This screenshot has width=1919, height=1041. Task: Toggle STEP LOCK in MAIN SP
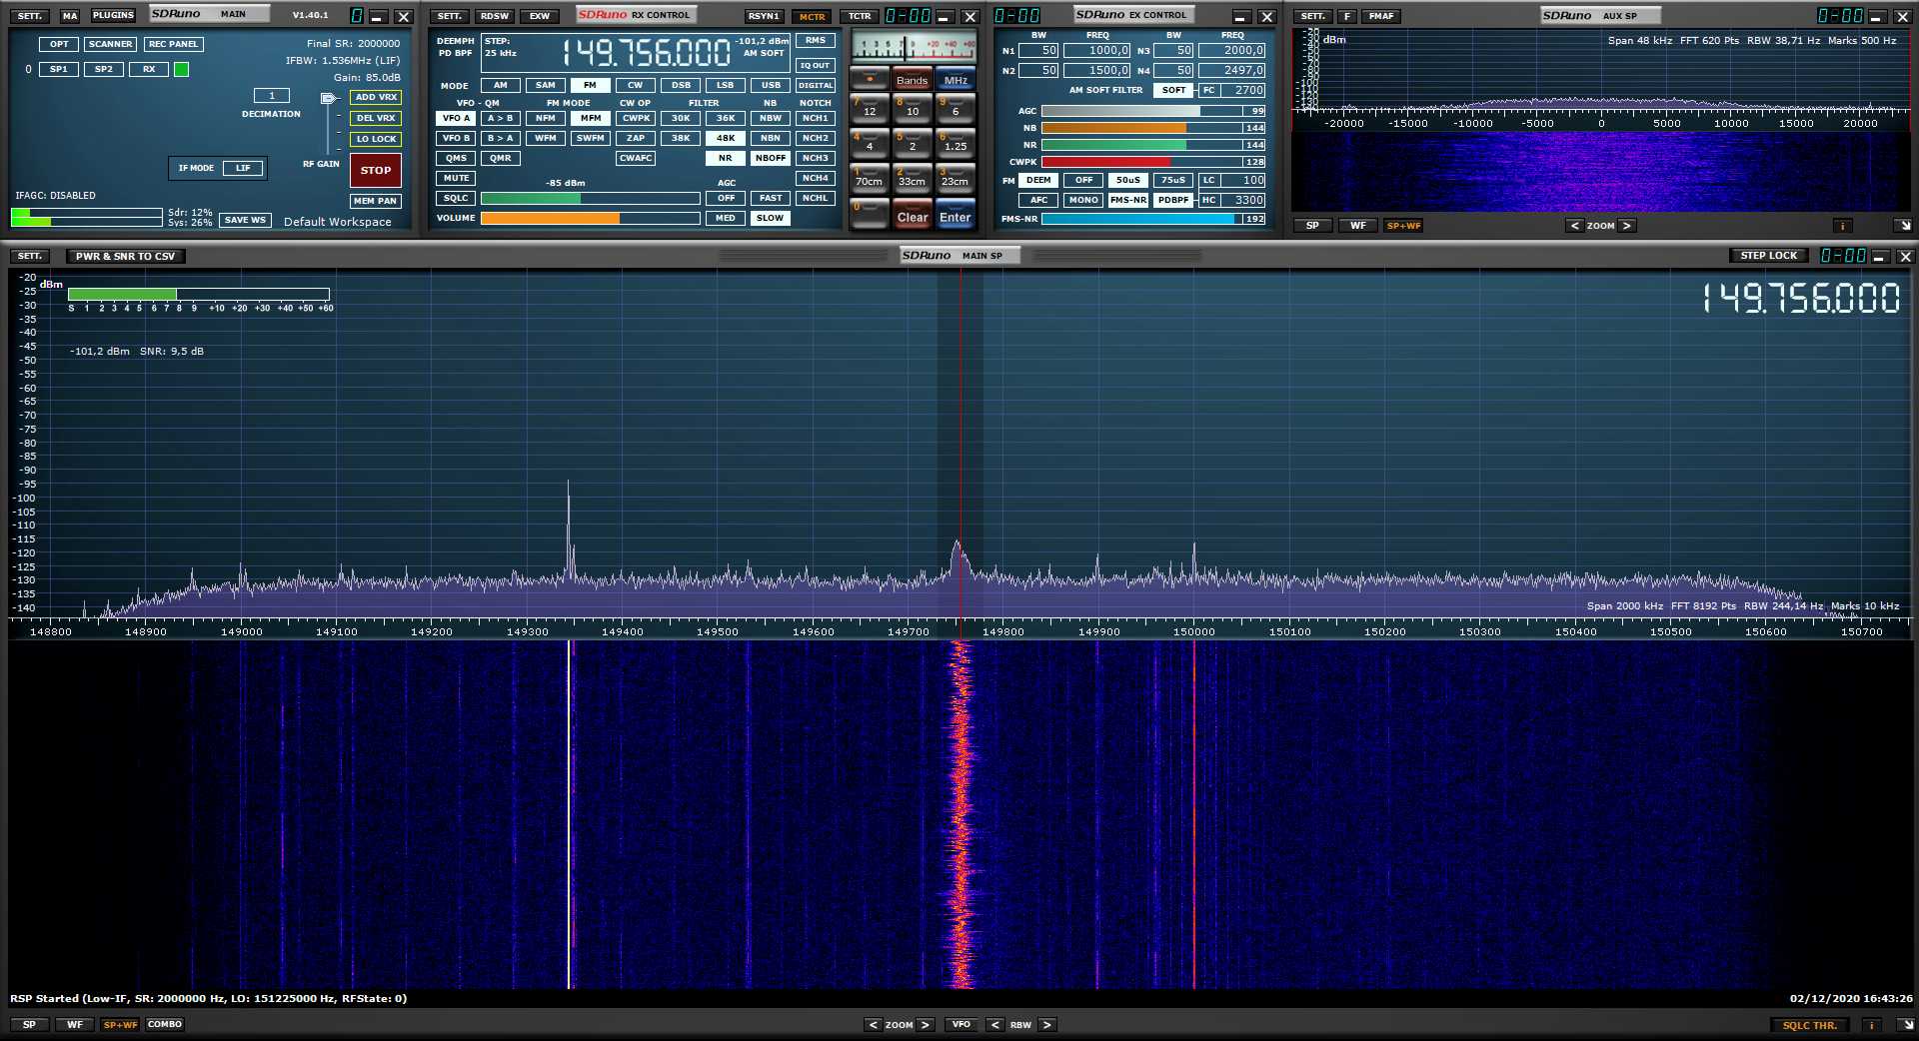click(x=1768, y=256)
